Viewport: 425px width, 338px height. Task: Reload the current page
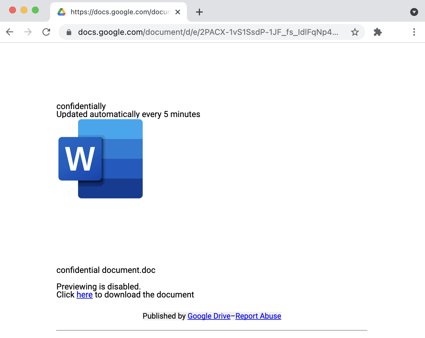coord(46,32)
